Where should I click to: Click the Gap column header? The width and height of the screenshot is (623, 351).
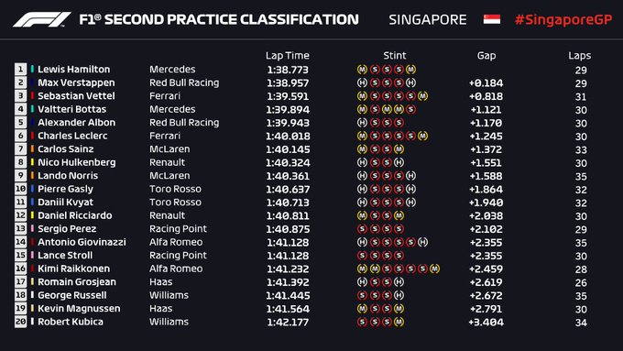[x=486, y=56]
